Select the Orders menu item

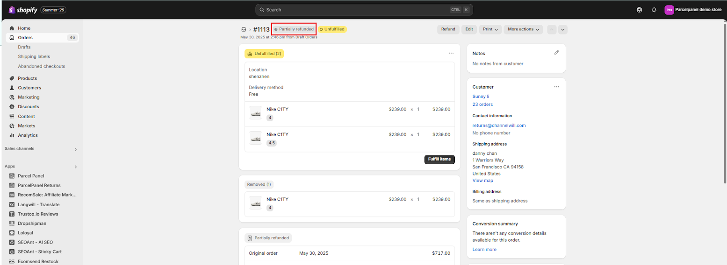[42, 38]
